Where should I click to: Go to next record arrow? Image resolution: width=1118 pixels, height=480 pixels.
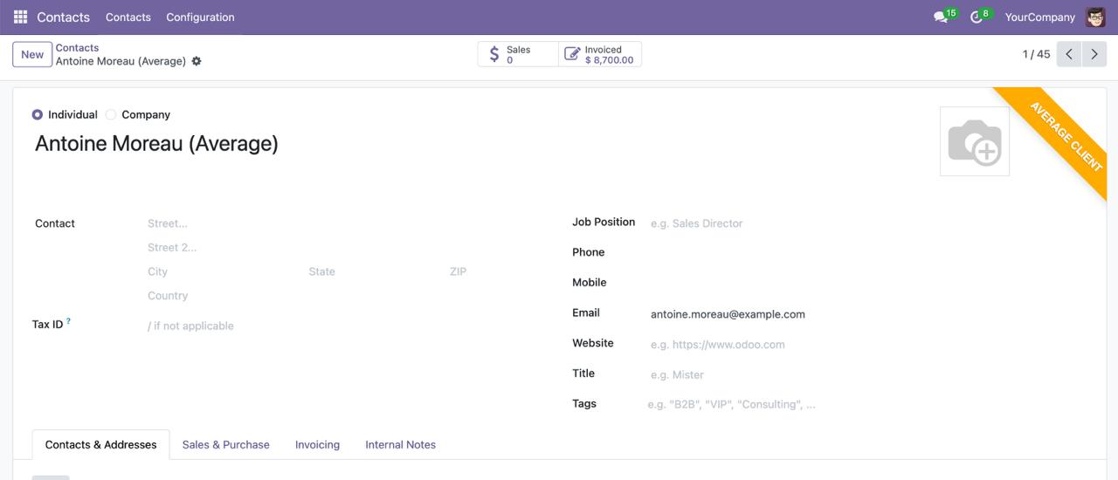(1094, 54)
